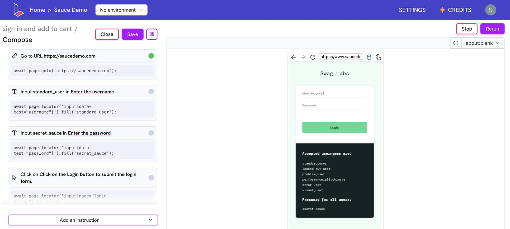Select the mouse interaction mode icon
The image size is (510, 229).
point(369,57)
